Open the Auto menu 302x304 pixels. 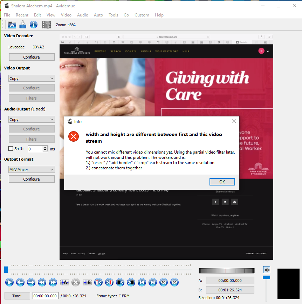point(98,15)
